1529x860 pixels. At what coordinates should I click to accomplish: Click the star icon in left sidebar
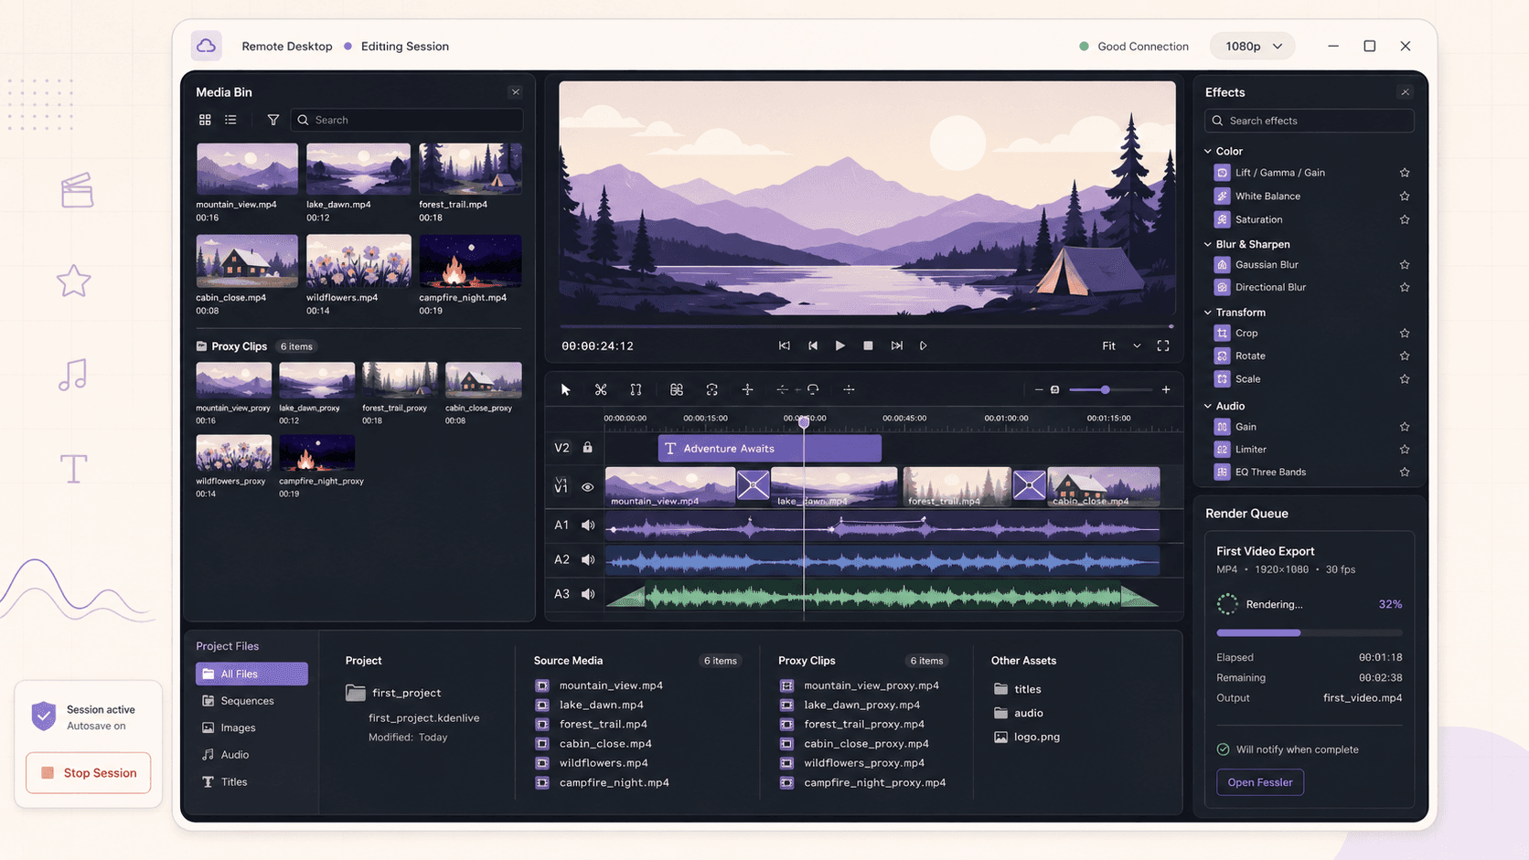coord(74,281)
